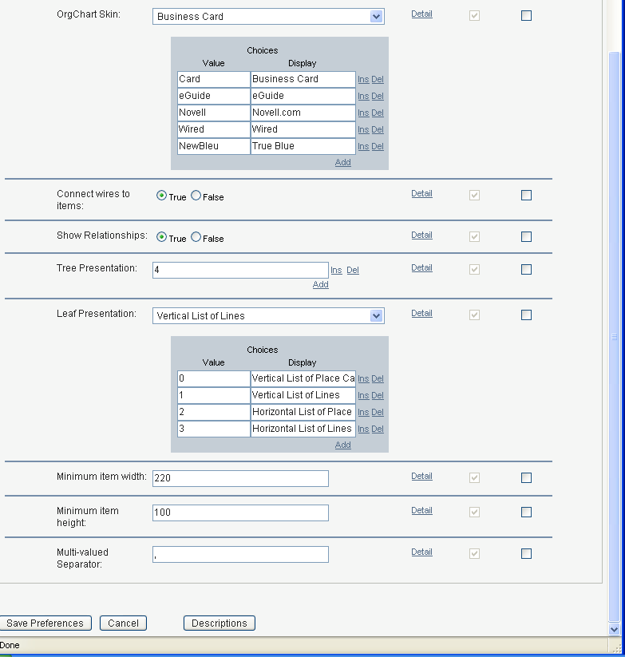Click the scrollbar down arrow
Viewport: 625px width, 657px height.
614,629
